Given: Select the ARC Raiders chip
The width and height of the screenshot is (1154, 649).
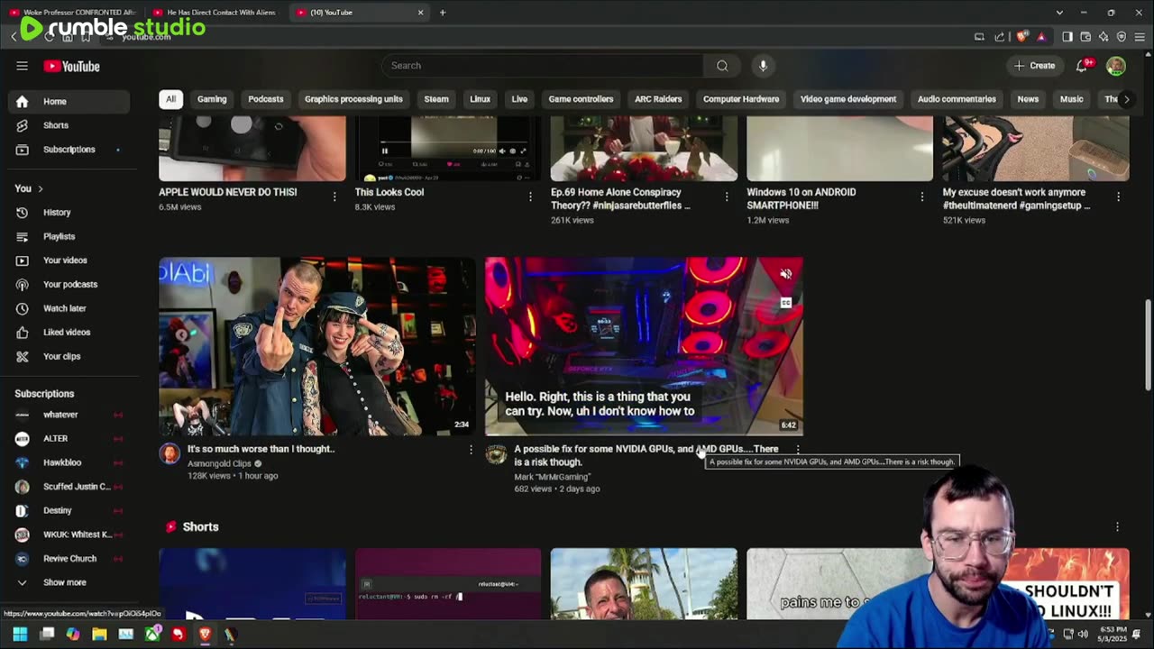Looking at the screenshot, I should (x=658, y=99).
